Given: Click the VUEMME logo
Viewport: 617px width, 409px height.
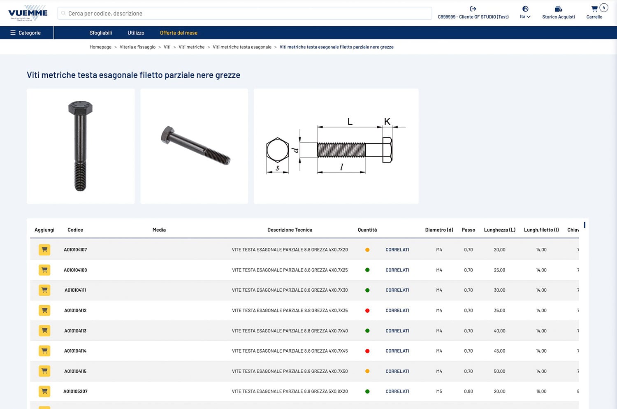Looking at the screenshot, I should pos(28,13).
